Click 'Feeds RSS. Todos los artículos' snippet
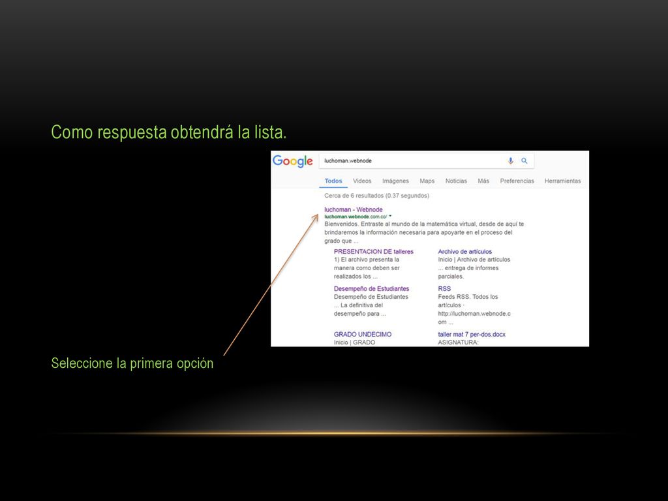668x501 pixels. pos(474,309)
